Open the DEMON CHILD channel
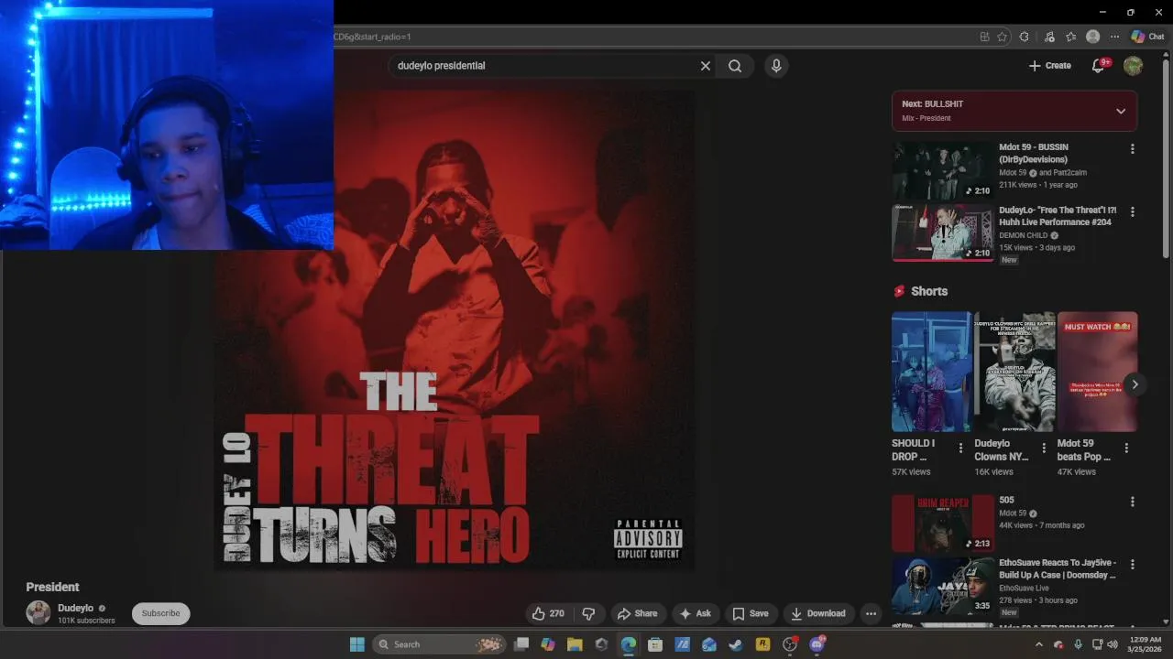Viewport: 1173px width, 659px height. [x=1025, y=235]
